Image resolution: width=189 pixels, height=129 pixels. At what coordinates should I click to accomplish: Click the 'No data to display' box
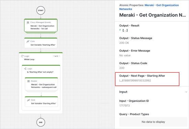tap(153, 122)
